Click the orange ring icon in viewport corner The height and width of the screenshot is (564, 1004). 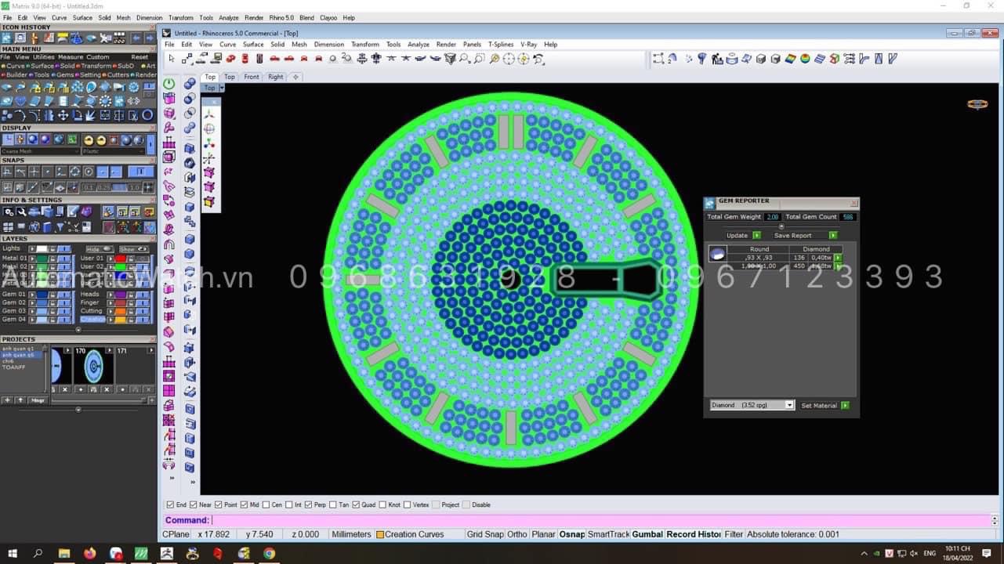pyautogui.click(x=977, y=104)
